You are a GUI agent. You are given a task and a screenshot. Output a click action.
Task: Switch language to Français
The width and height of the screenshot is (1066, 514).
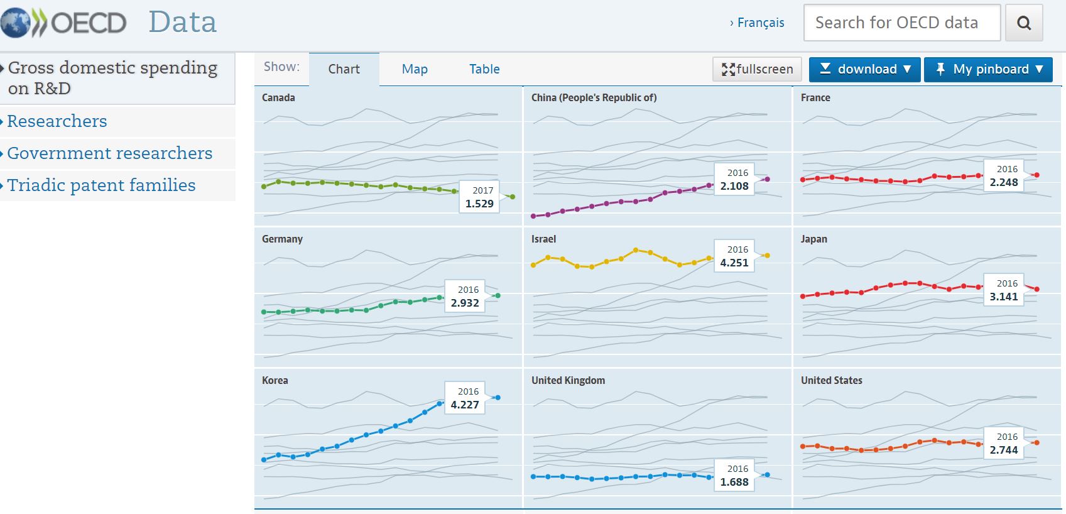[761, 23]
